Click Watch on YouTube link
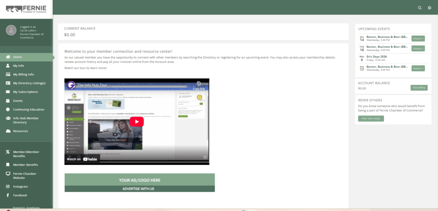Screen dimensions: 438x211 (x=82, y=159)
